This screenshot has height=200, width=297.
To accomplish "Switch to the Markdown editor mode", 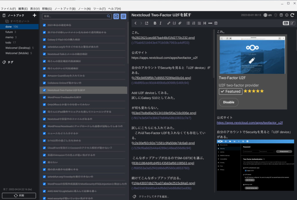I will tap(286, 23).
